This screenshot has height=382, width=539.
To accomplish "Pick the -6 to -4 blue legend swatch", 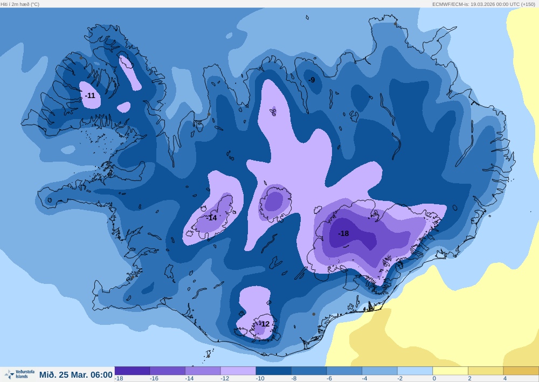I will pyautogui.click(x=344, y=371).
